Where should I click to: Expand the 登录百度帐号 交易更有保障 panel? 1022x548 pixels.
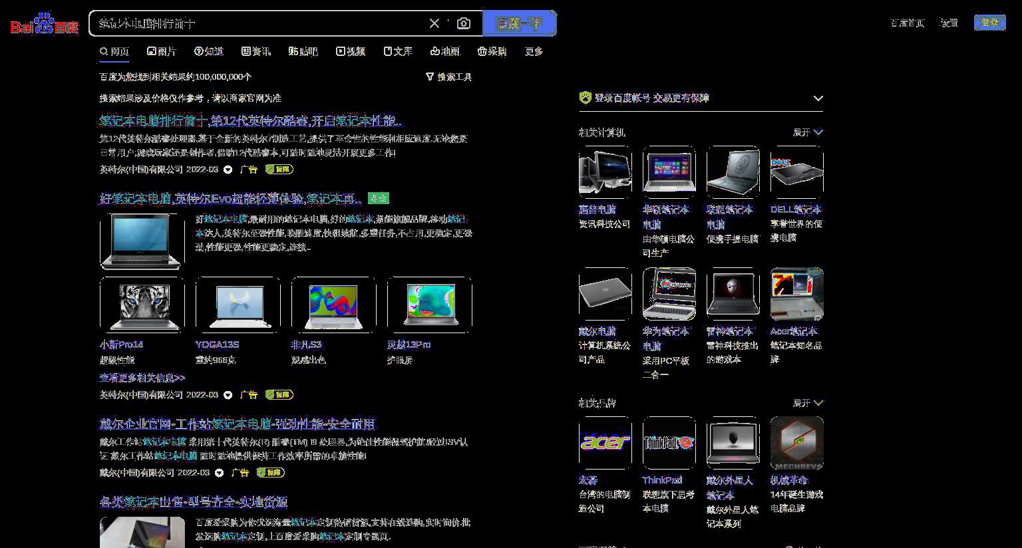[x=818, y=98]
